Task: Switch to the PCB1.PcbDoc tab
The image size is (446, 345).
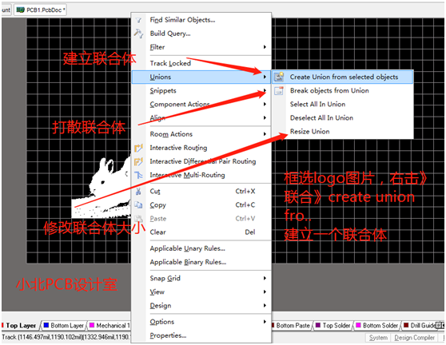Action: click(41, 10)
